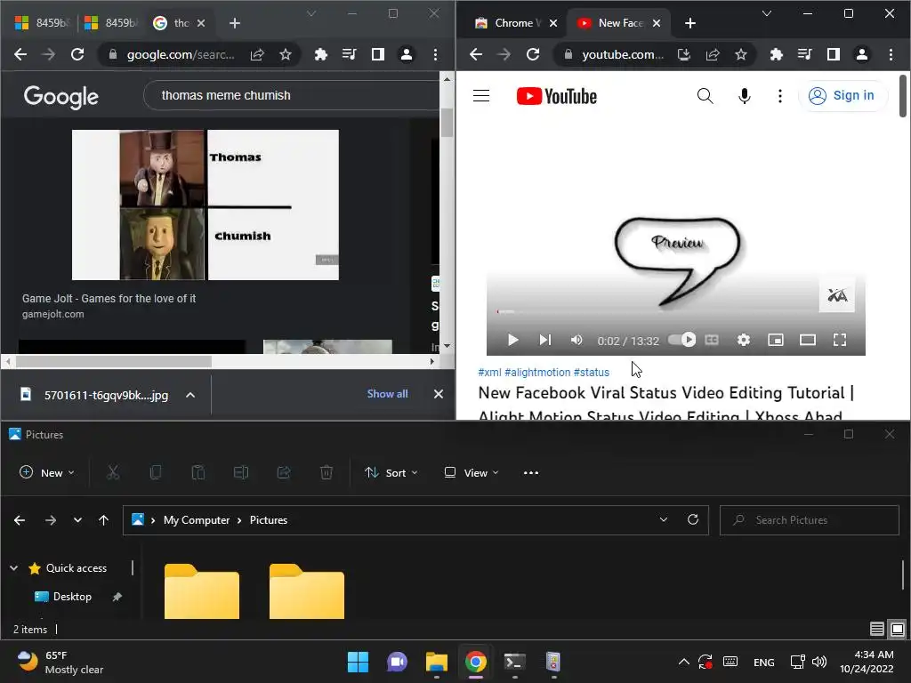Screen dimensions: 911x683
Task: Refresh the Pictures folder
Action: click(692, 519)
